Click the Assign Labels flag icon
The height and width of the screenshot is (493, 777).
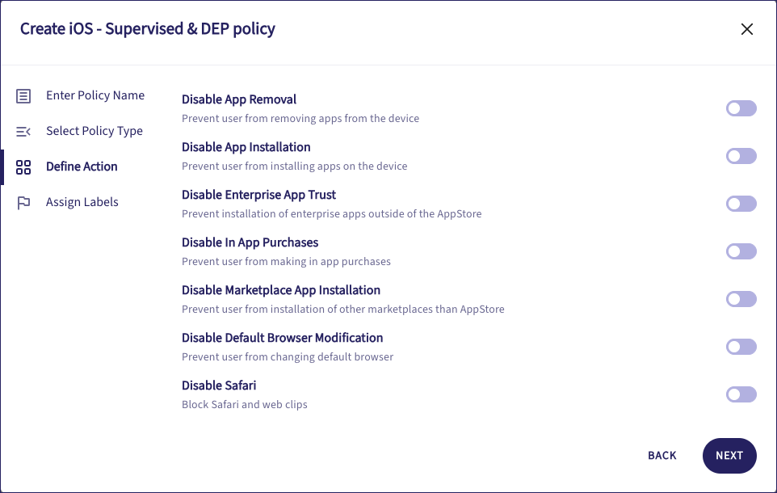tap(23, 203)
